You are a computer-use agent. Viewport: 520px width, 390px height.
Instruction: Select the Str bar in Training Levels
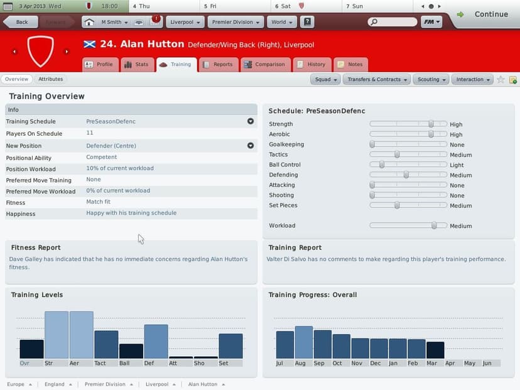click(57, 335)
